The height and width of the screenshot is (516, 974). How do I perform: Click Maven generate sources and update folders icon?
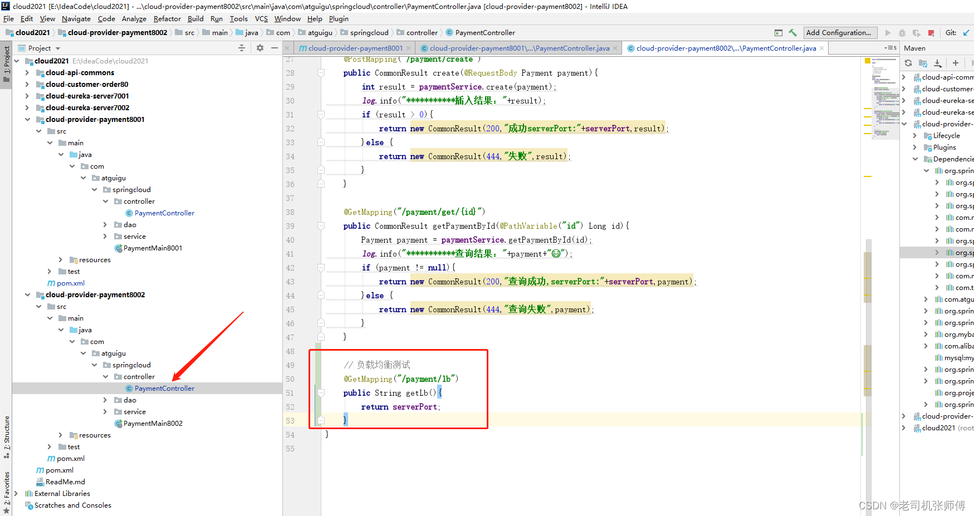pos(923,63)
